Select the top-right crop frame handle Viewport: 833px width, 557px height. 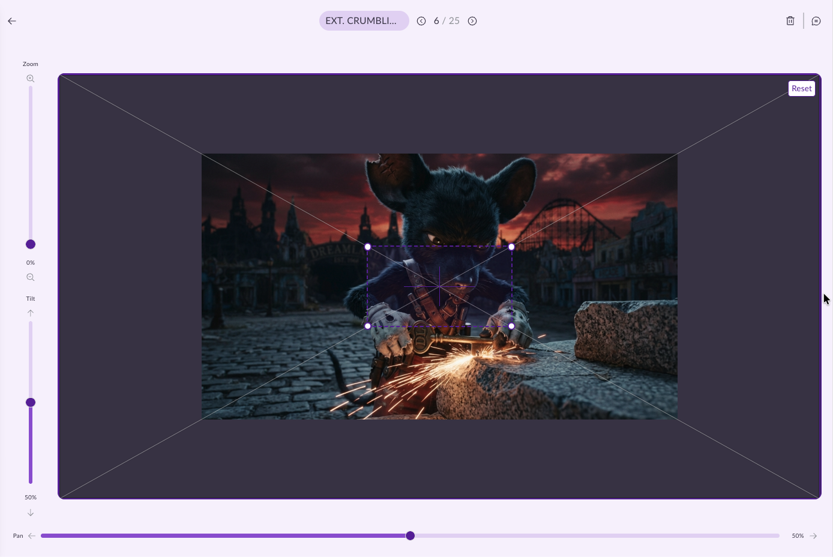coord(511,247)
